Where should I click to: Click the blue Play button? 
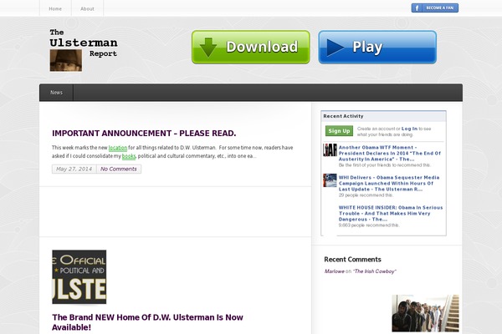(x=377, y=47)
